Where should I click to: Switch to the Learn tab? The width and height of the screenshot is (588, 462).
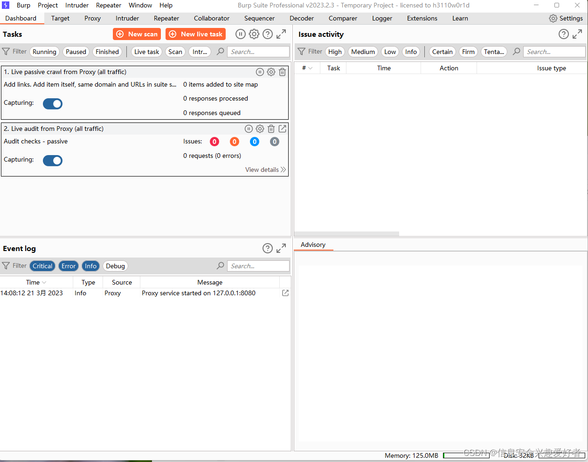[460, 18]
